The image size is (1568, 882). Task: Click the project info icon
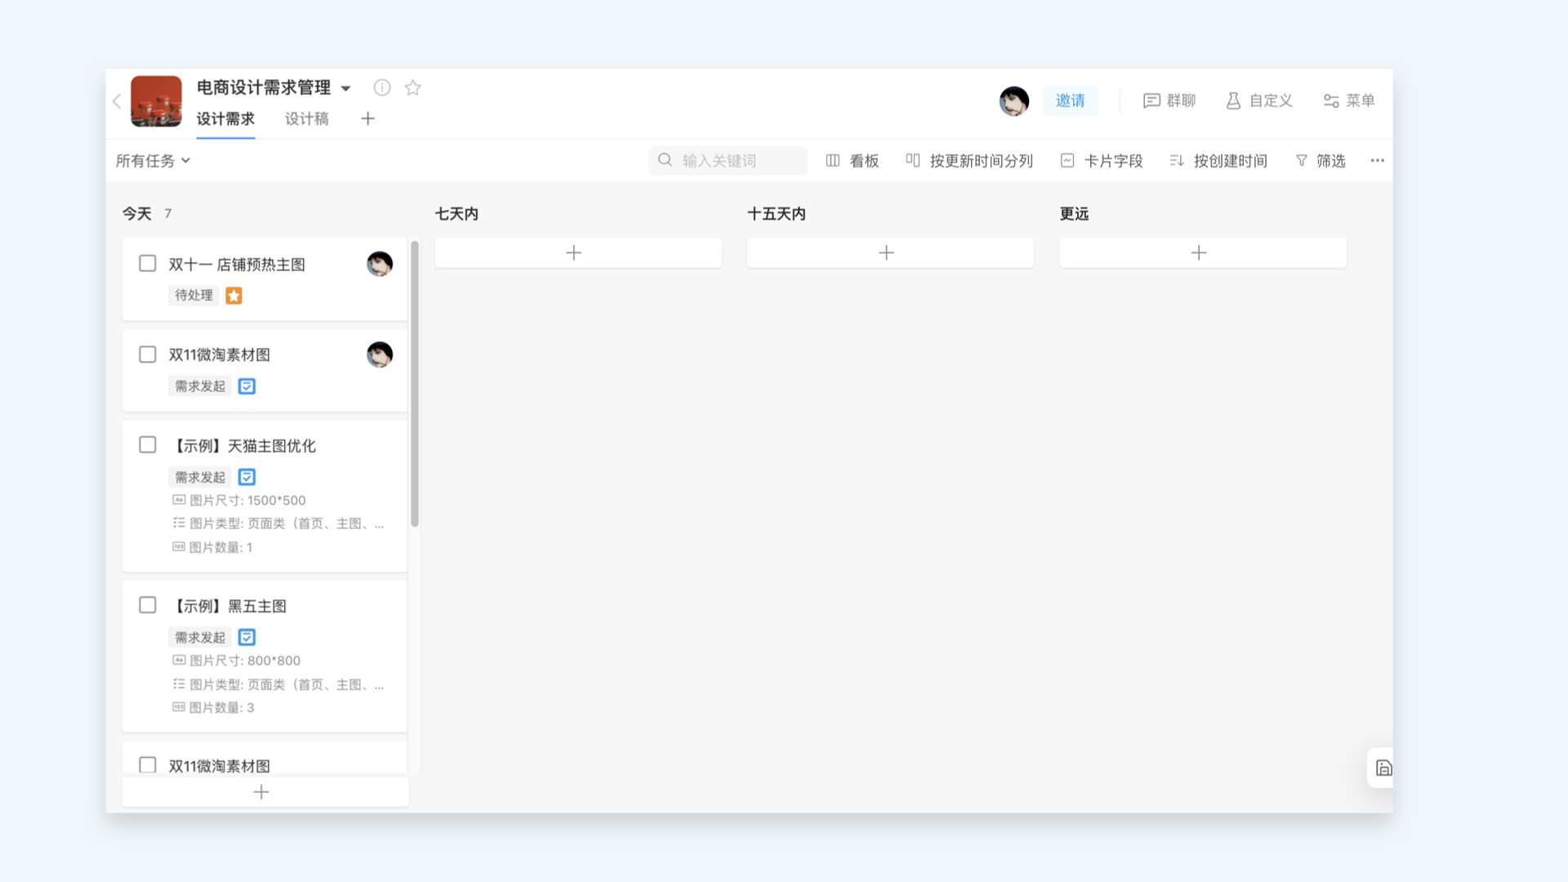381,87
